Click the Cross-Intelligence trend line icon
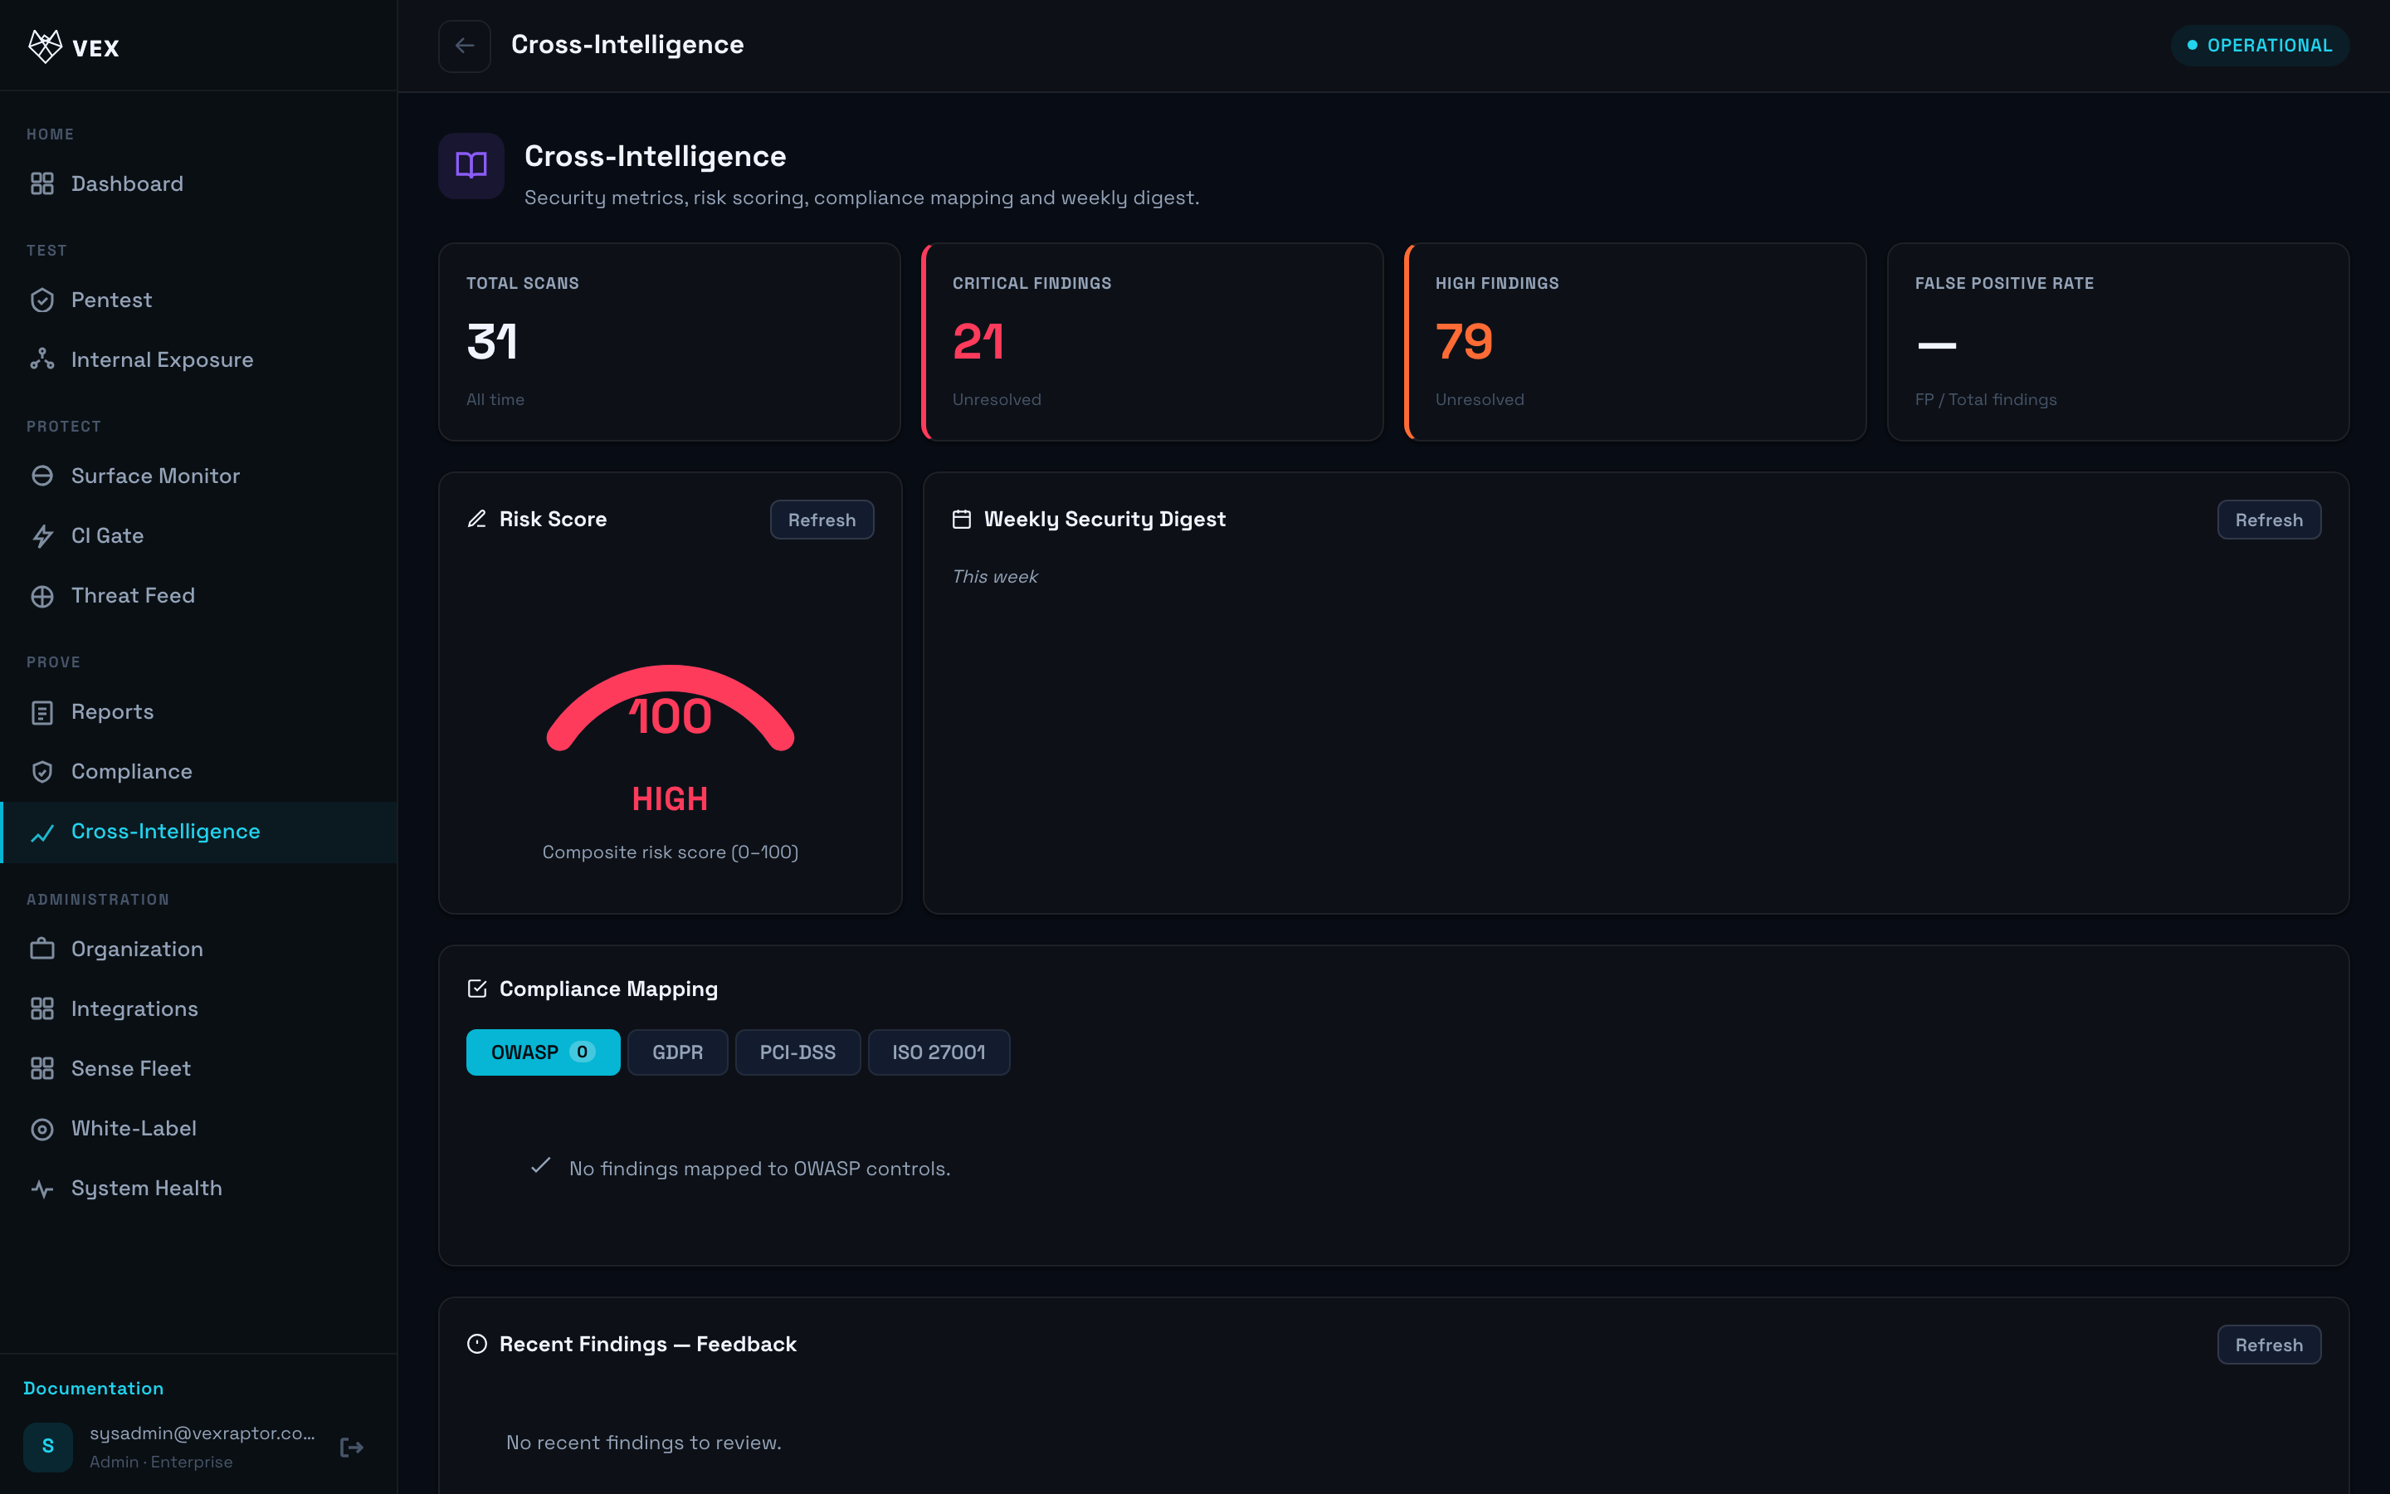The height and width of the screenshot is (1494, 2390). [x=42, y=833]
